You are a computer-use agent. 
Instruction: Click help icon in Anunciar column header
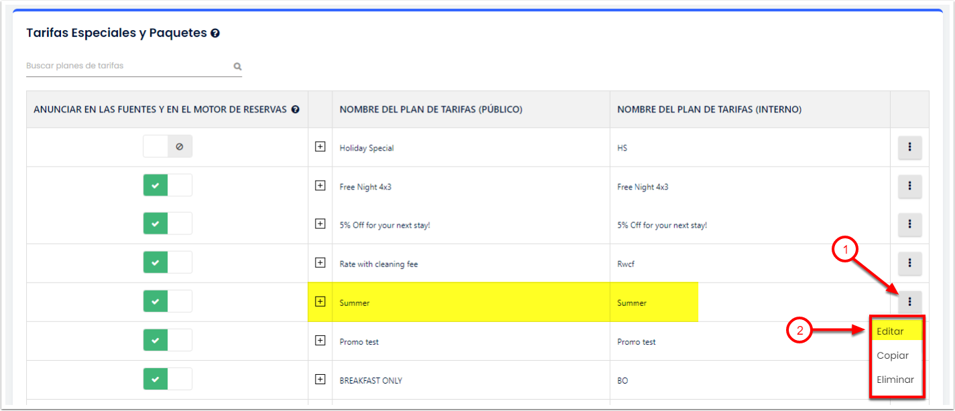(295, 110)
